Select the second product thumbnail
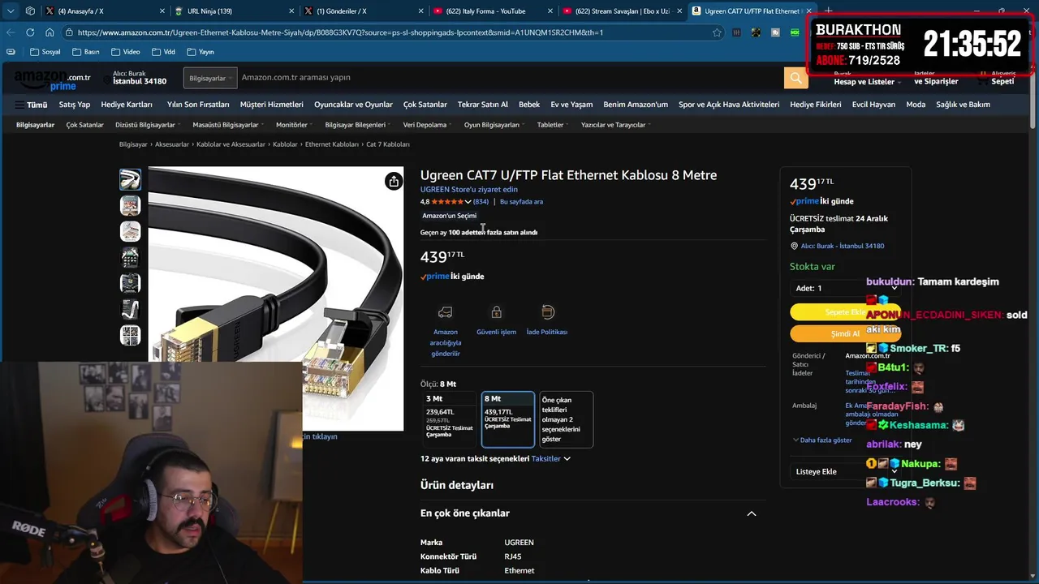 [130, 205]
